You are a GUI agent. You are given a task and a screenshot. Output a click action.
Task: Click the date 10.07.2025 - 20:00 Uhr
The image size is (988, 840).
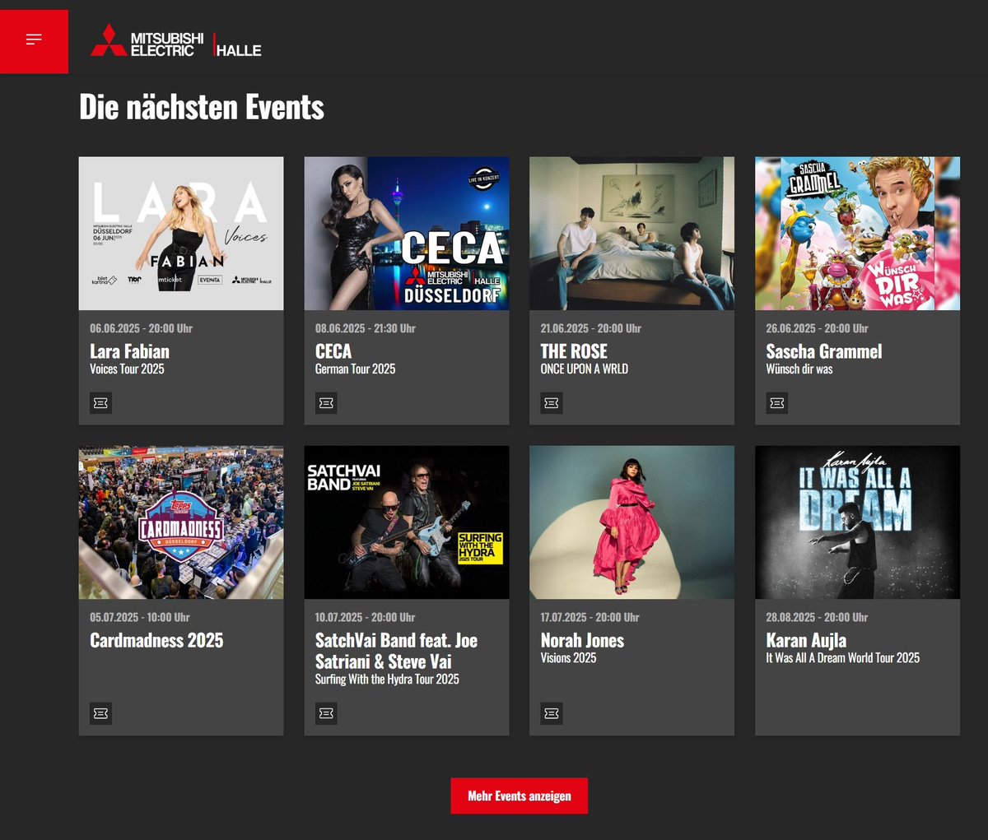tap(366, 617)
